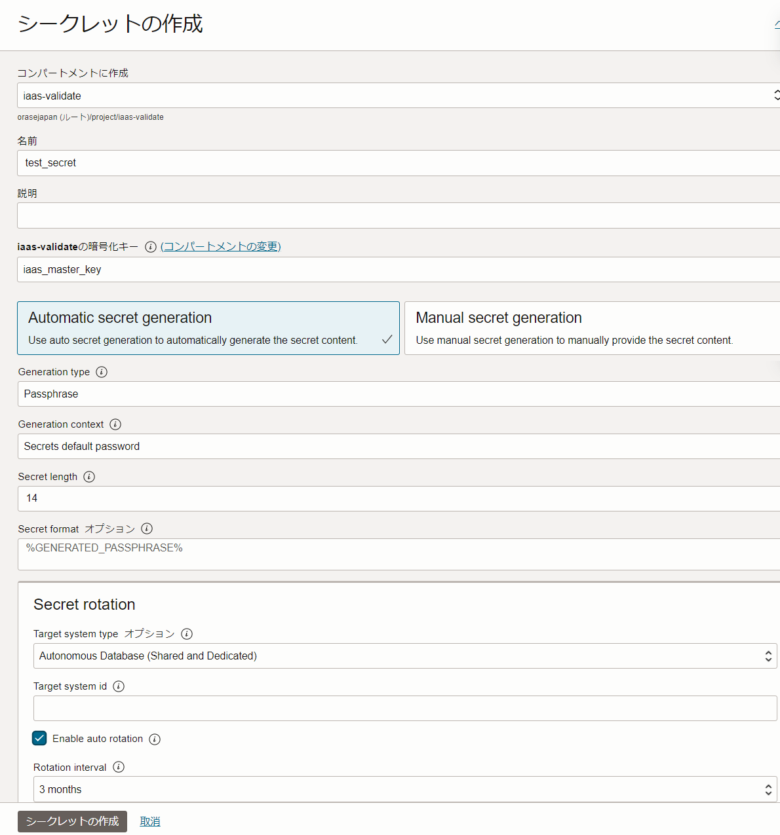Viewport: 780px width, 835px height.
Task: Click the コンパートメントの変更 link
Action: pyautogui.click(x=221, y=247)
